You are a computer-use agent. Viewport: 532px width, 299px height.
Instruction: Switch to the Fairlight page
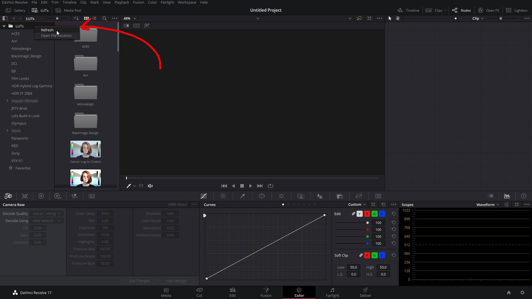tap(332, 292)
